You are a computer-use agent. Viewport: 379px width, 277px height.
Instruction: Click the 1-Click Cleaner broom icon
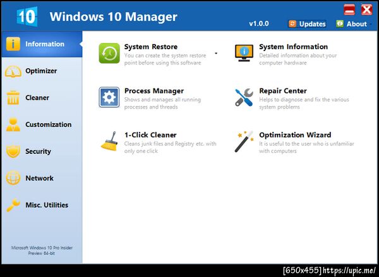click(109, 141)
